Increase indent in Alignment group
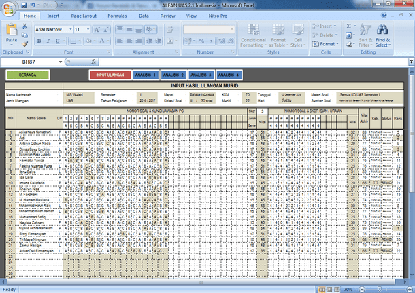Image resolution: width=415 pixels, height=293 pixels. point(159,41)
